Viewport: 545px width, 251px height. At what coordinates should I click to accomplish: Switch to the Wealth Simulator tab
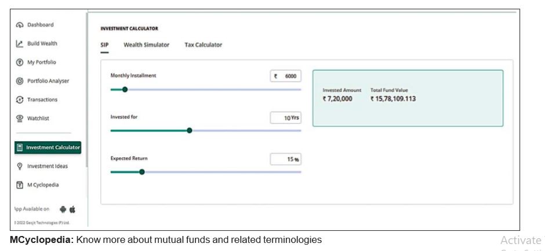coord(146,45)
